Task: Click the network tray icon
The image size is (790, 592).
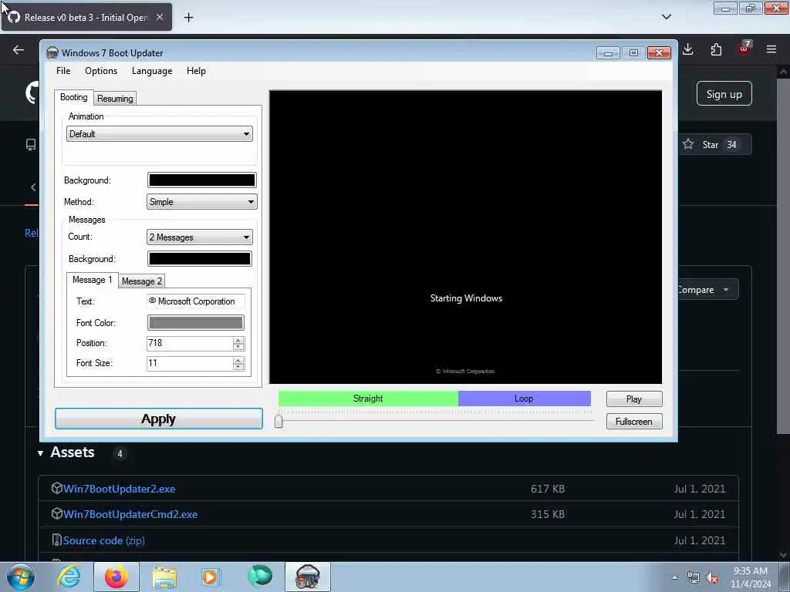Action: 694,578
